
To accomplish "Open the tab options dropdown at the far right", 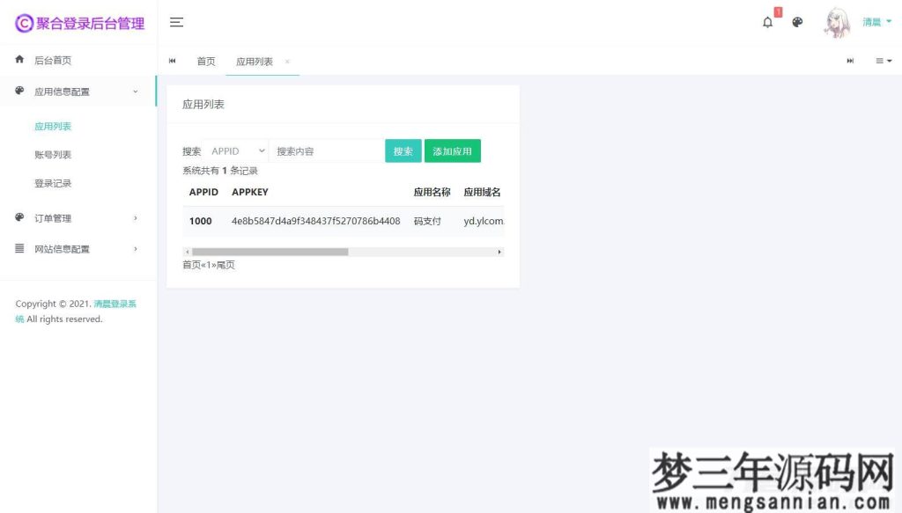I will pyautogui.click(x=881, y=61).
